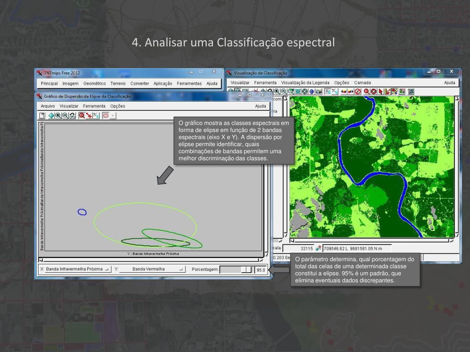Zoom in on the classification view

276,92
